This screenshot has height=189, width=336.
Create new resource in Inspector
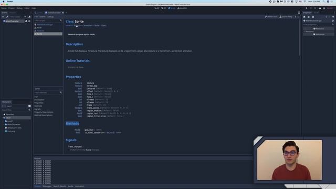pyautogui.click(x=304, y=17)
